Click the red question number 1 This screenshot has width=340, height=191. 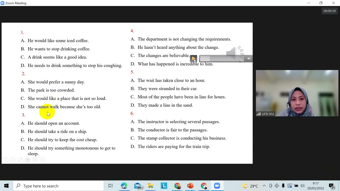click(x=22, y=32)
